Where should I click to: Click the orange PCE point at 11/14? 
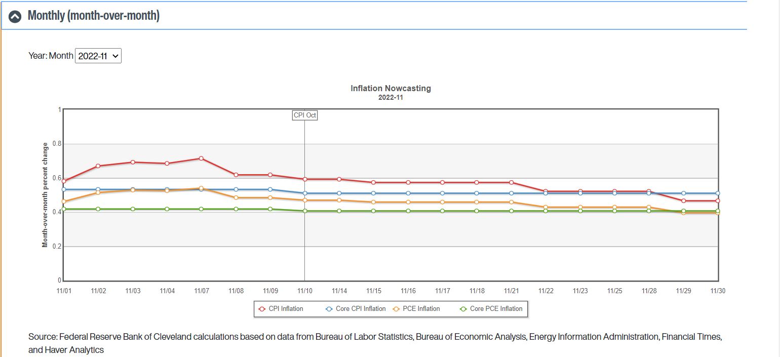[339, 201]
